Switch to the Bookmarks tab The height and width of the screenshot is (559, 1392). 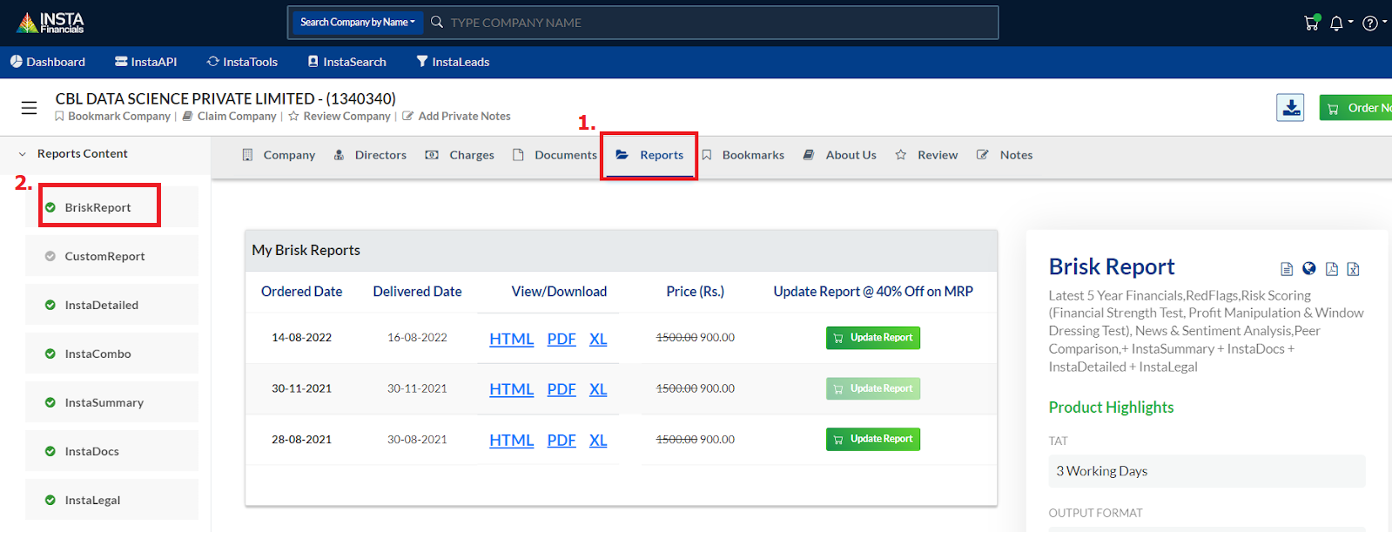(x=743, y=155)
